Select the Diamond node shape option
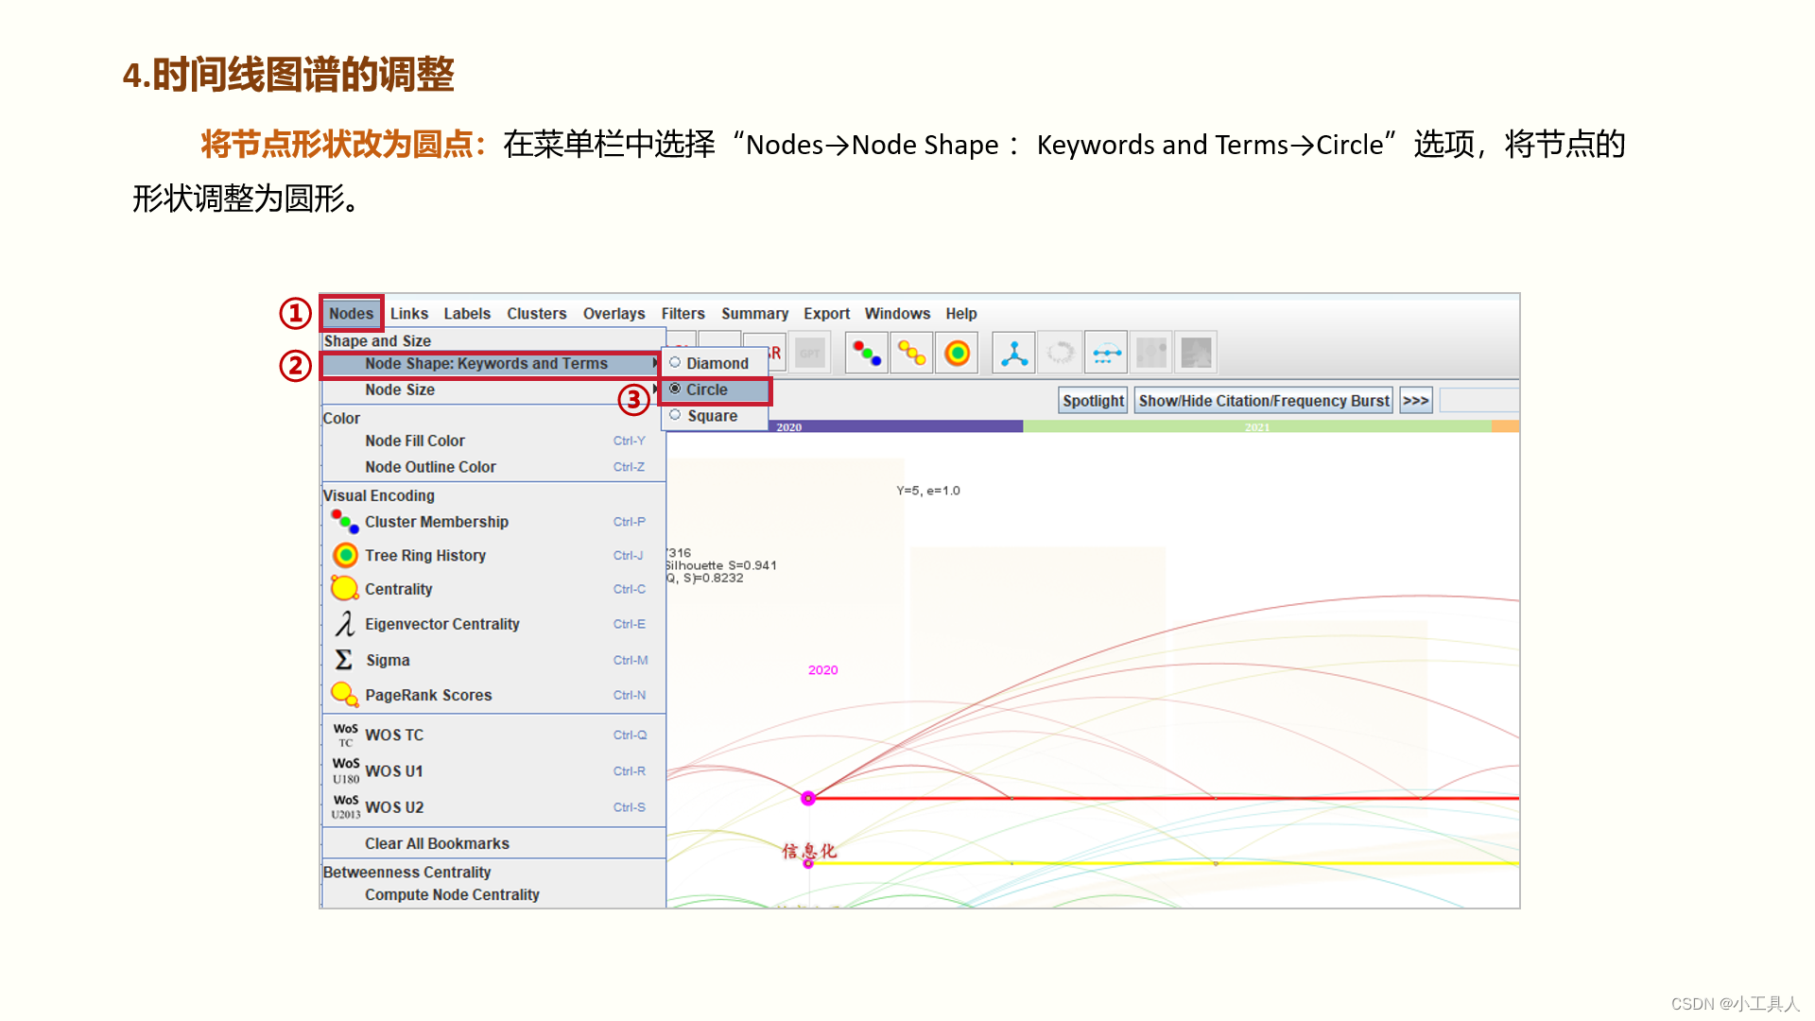Screen dimensions: 1815x1021 [716, 363]
